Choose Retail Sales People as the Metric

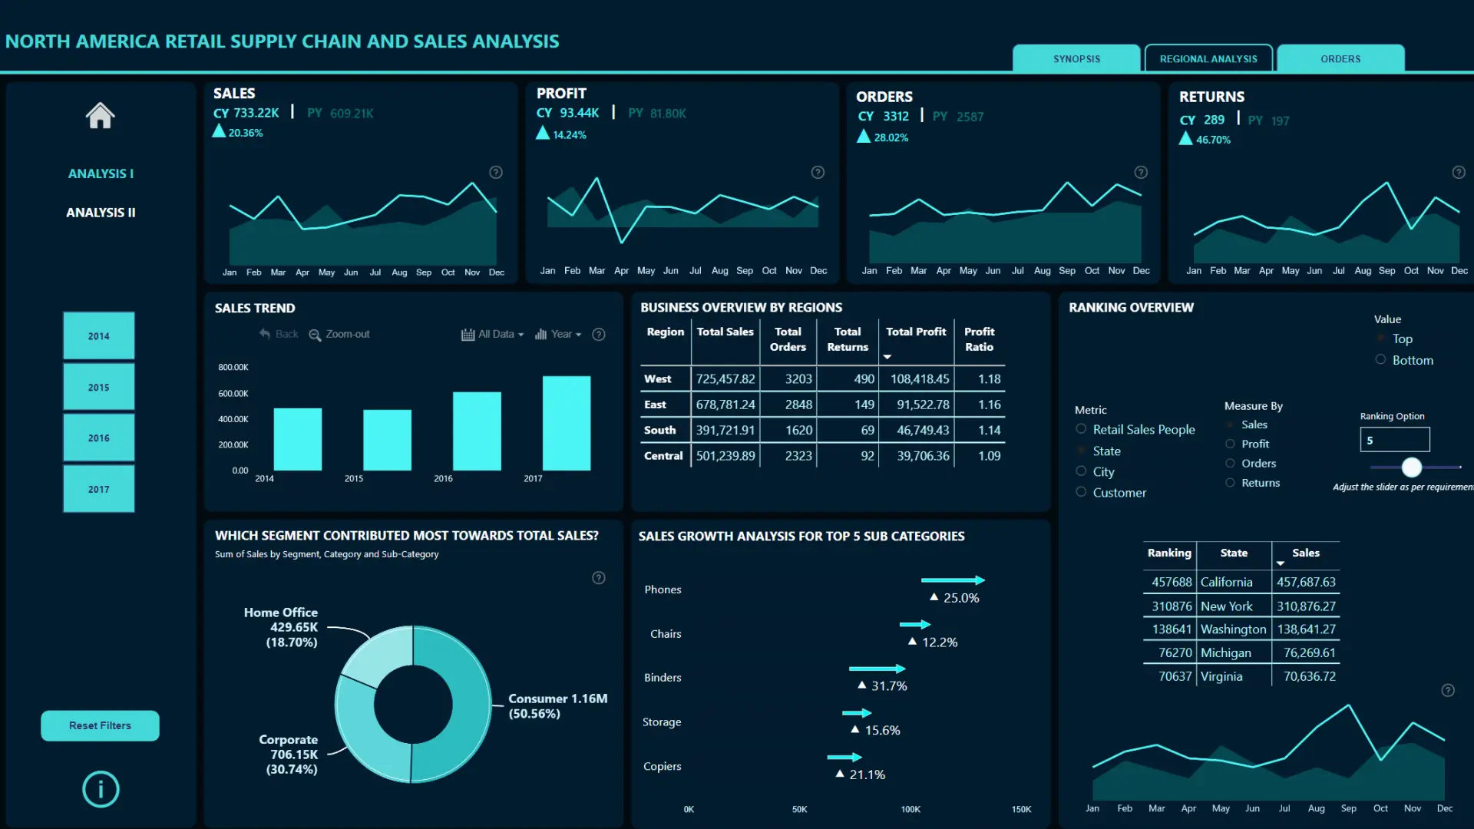1080,429
